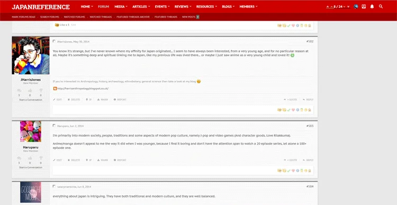This screenshot has height=205, width=397.
Task: Open post permalink #582
Action: click(x=310, y=41)
